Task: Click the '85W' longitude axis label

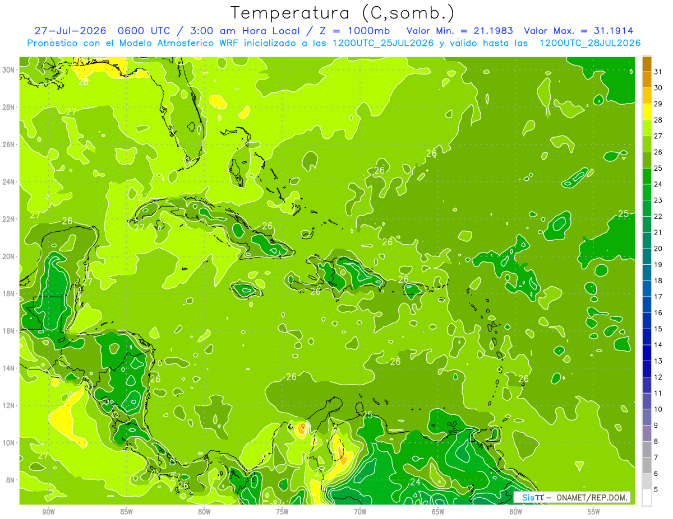Action: [x=126, y=511]
